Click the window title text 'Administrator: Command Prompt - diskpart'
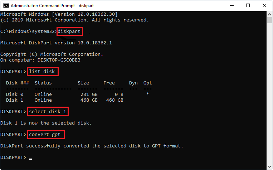 (52, 6)
